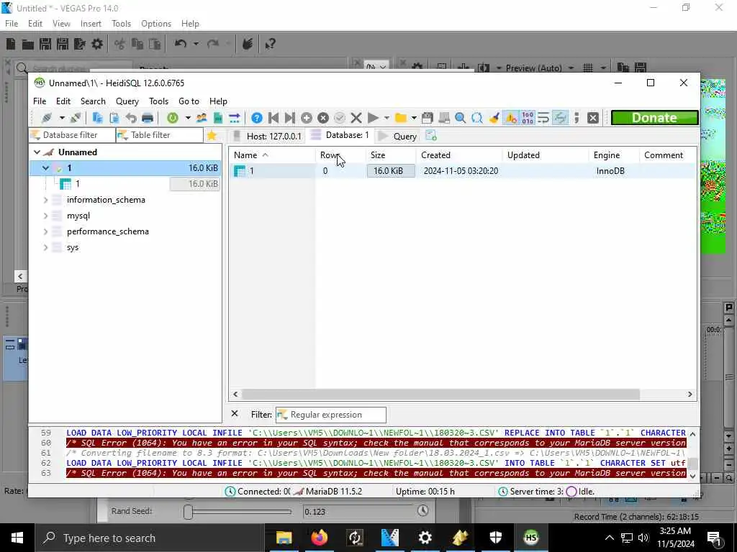The height and width of the screenshot is (552, 737).
Task: Switch to the Host: 127.0.0.1 tab
Action: click(267, 136)
